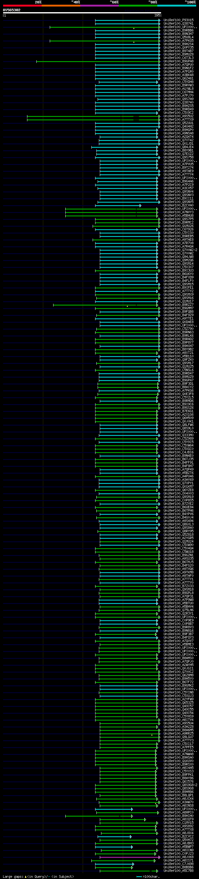
Task: Select hit label UniRef100_Q1MU26
Action: 178,226
